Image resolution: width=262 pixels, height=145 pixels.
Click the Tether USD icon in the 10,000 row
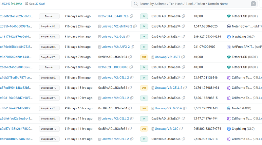click(229, 16)
